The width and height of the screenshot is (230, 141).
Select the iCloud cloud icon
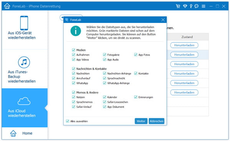(x=24, y=101)
